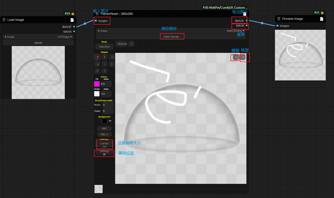
Task: Select the E eraser tool
Action: point(105,57)
